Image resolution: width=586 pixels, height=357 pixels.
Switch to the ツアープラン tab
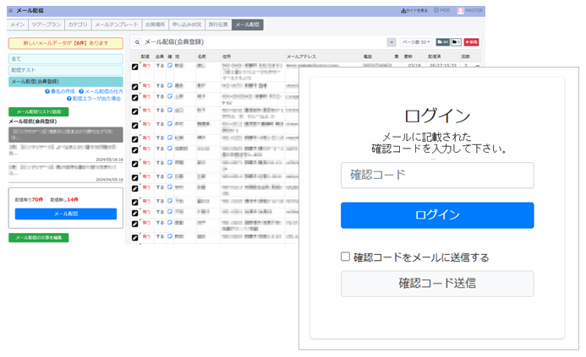click(46, 25)
